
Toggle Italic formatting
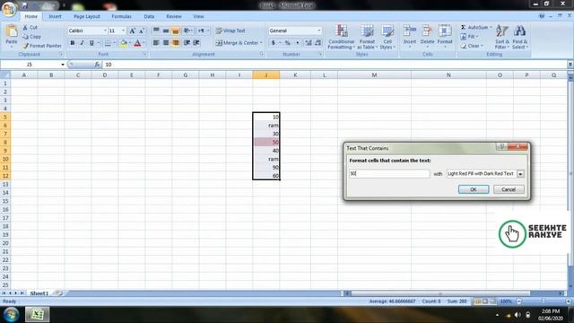82,43
